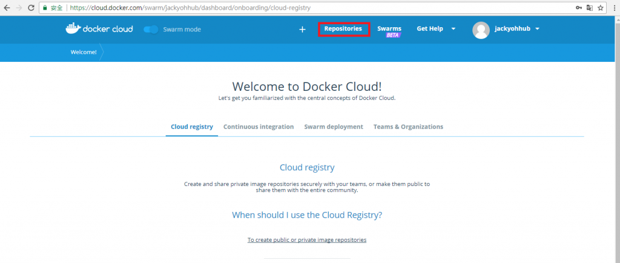Open Chrome three-dot menu
Viewport: 620px width, 263px height.
(614, 8)
